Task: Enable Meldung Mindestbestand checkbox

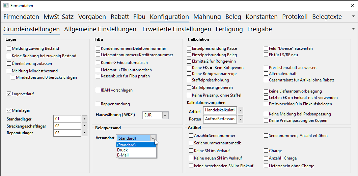Action: point(9,71)
